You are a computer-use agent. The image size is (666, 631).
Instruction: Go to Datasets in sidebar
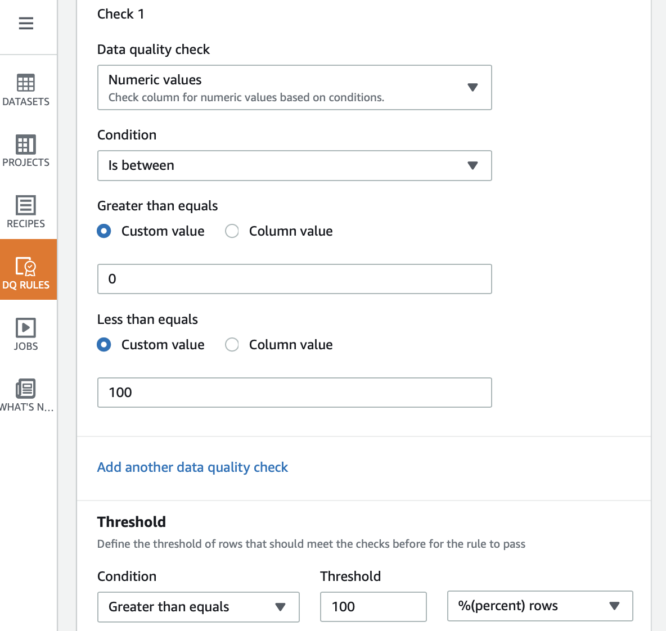pos(26,90)
